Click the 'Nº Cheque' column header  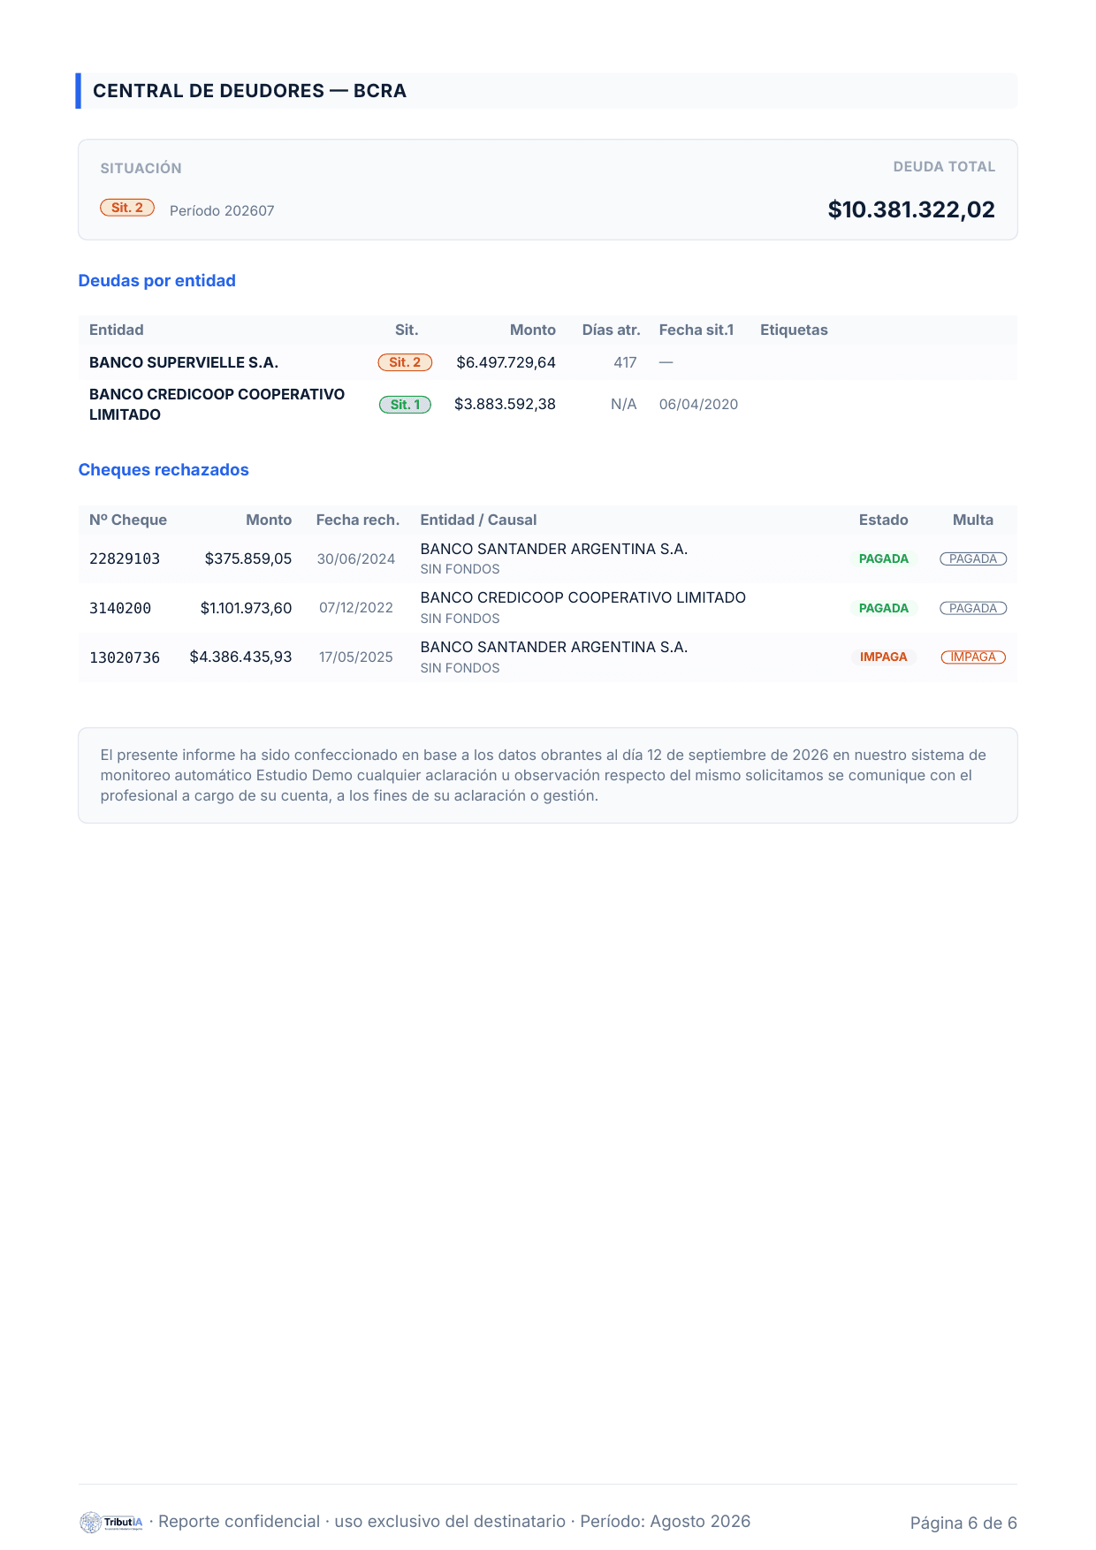pos(128,520)
